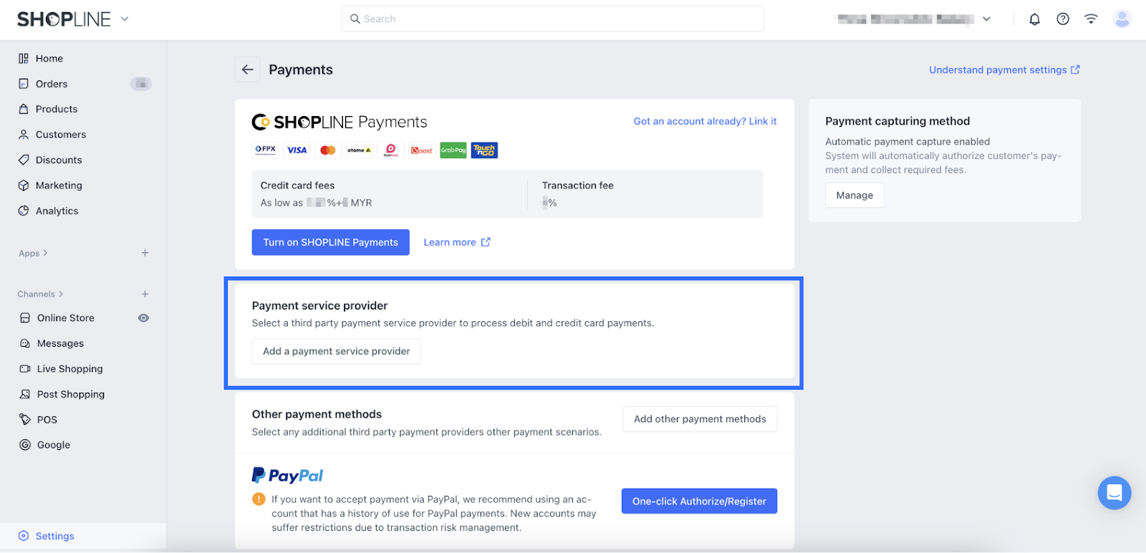Image resolution: width=1146 pixels, height=553 pixels.
Task: Go back with the arrow button
Action: [x=248, y=69]
